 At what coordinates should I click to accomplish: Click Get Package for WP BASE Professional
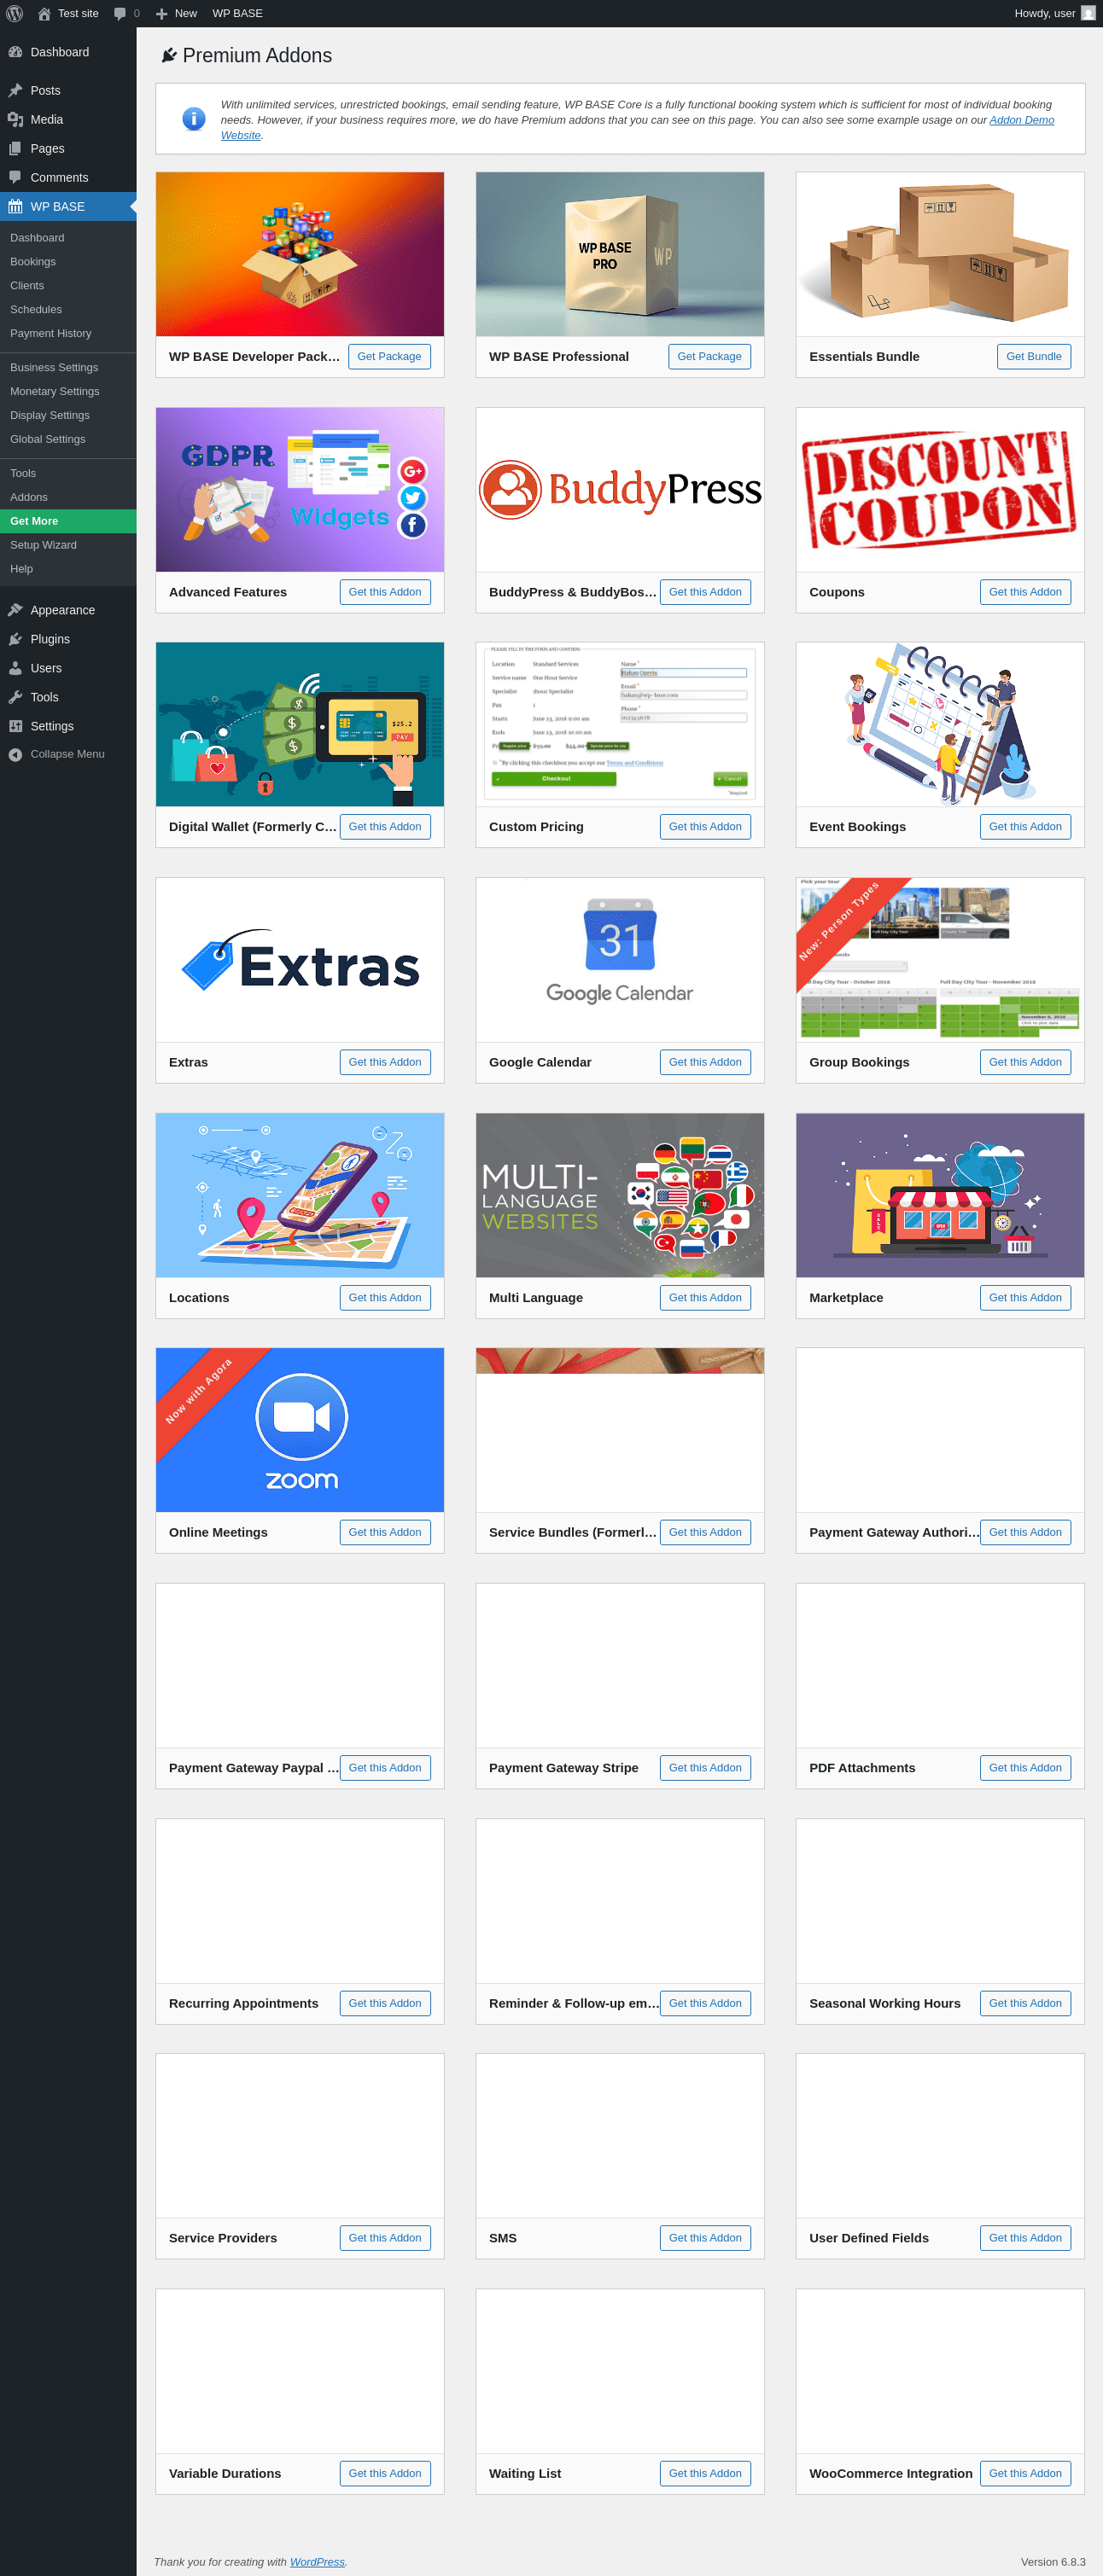point(709,357)
